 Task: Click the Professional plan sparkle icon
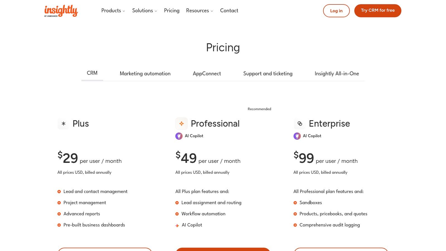click(x=181, y=124)
